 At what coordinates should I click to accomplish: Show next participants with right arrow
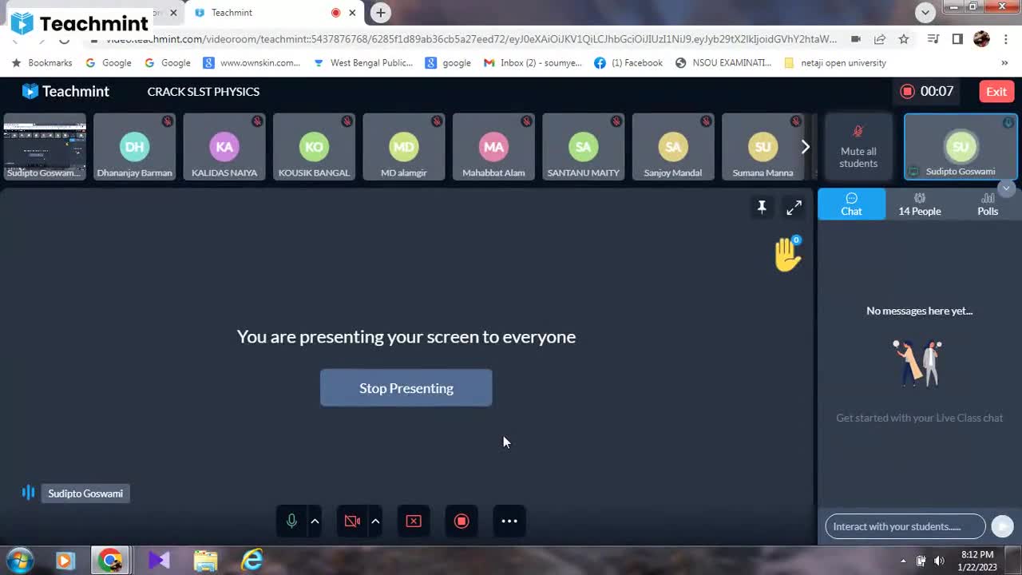tap(805, 146)
